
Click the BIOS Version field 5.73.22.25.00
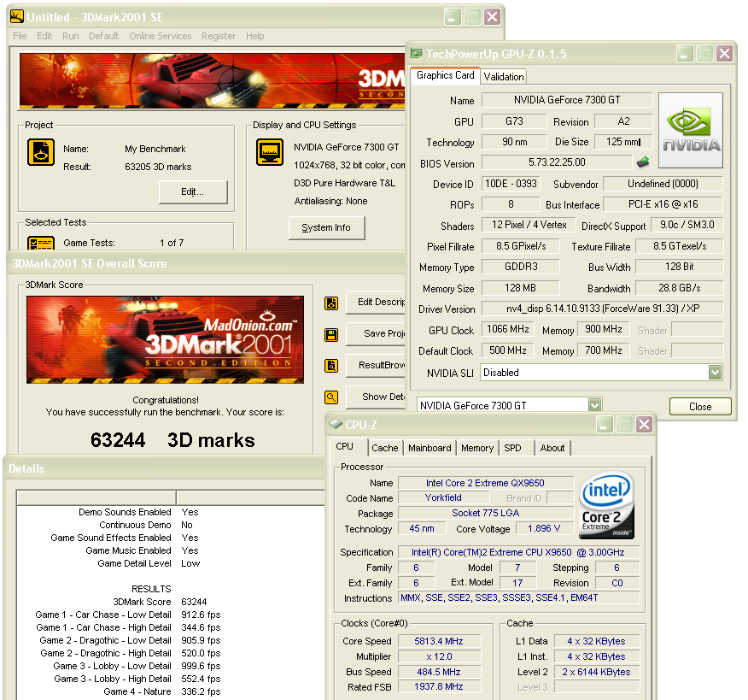pyautogui.click(x=557, y=162)
